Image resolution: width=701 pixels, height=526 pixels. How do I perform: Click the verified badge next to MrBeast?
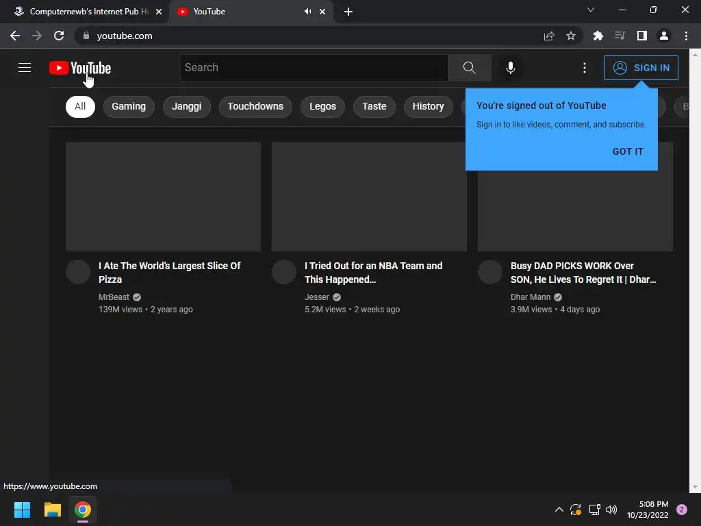click(137, 297)
